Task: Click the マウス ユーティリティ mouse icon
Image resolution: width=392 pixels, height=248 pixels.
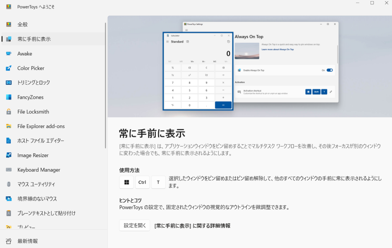Action: (x=9, y=184)
